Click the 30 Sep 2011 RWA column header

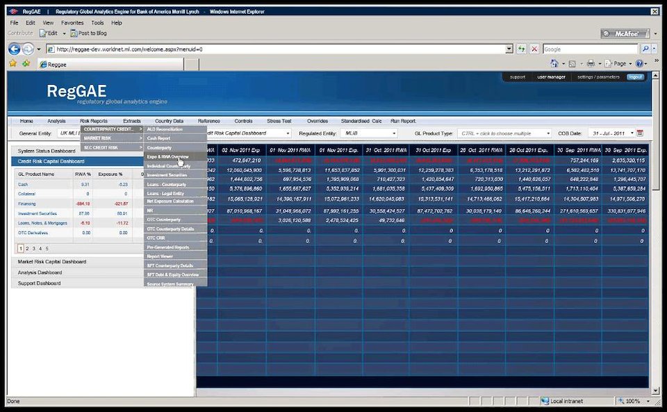[579, 150]
